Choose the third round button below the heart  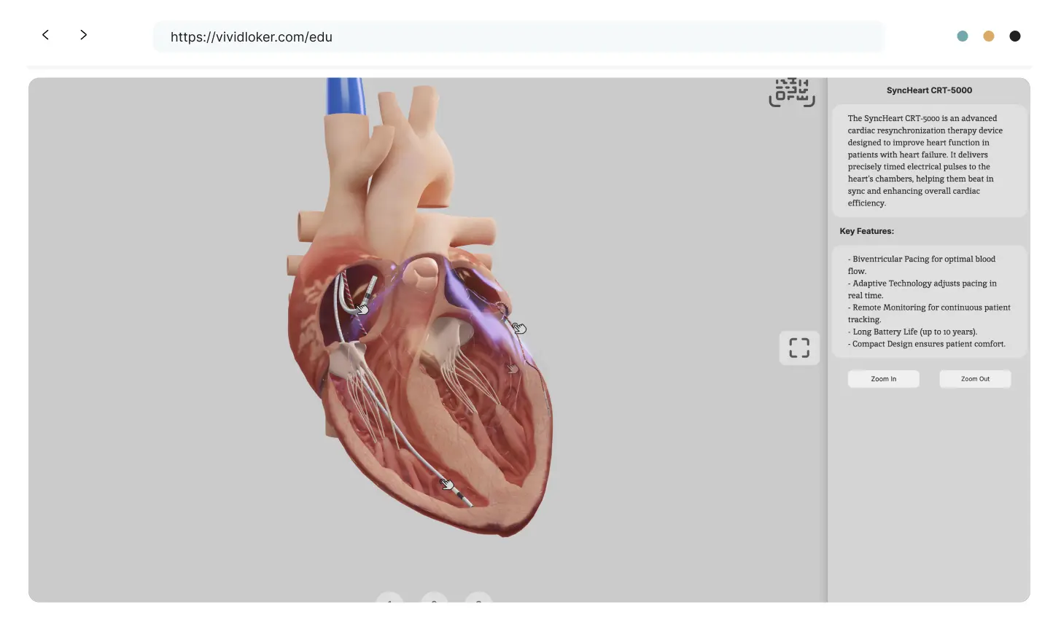point(478,598)
